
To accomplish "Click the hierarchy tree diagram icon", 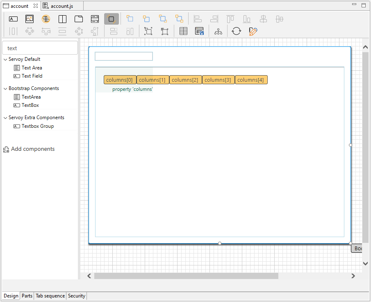I will click(218, 31).
